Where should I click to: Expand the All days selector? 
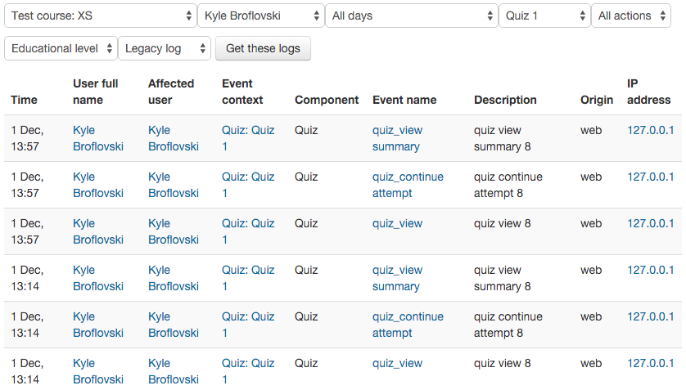point(411,16)
